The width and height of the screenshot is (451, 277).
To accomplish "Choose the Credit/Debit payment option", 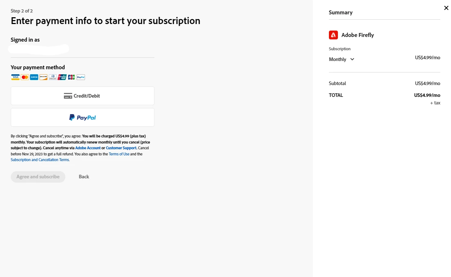I will (83, 96).
